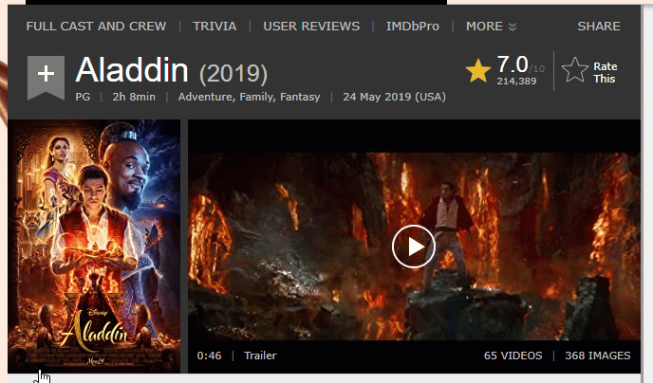Click the gold rating star
The width and height of the screenshot is (653, 383).
[x=478, y=70]
